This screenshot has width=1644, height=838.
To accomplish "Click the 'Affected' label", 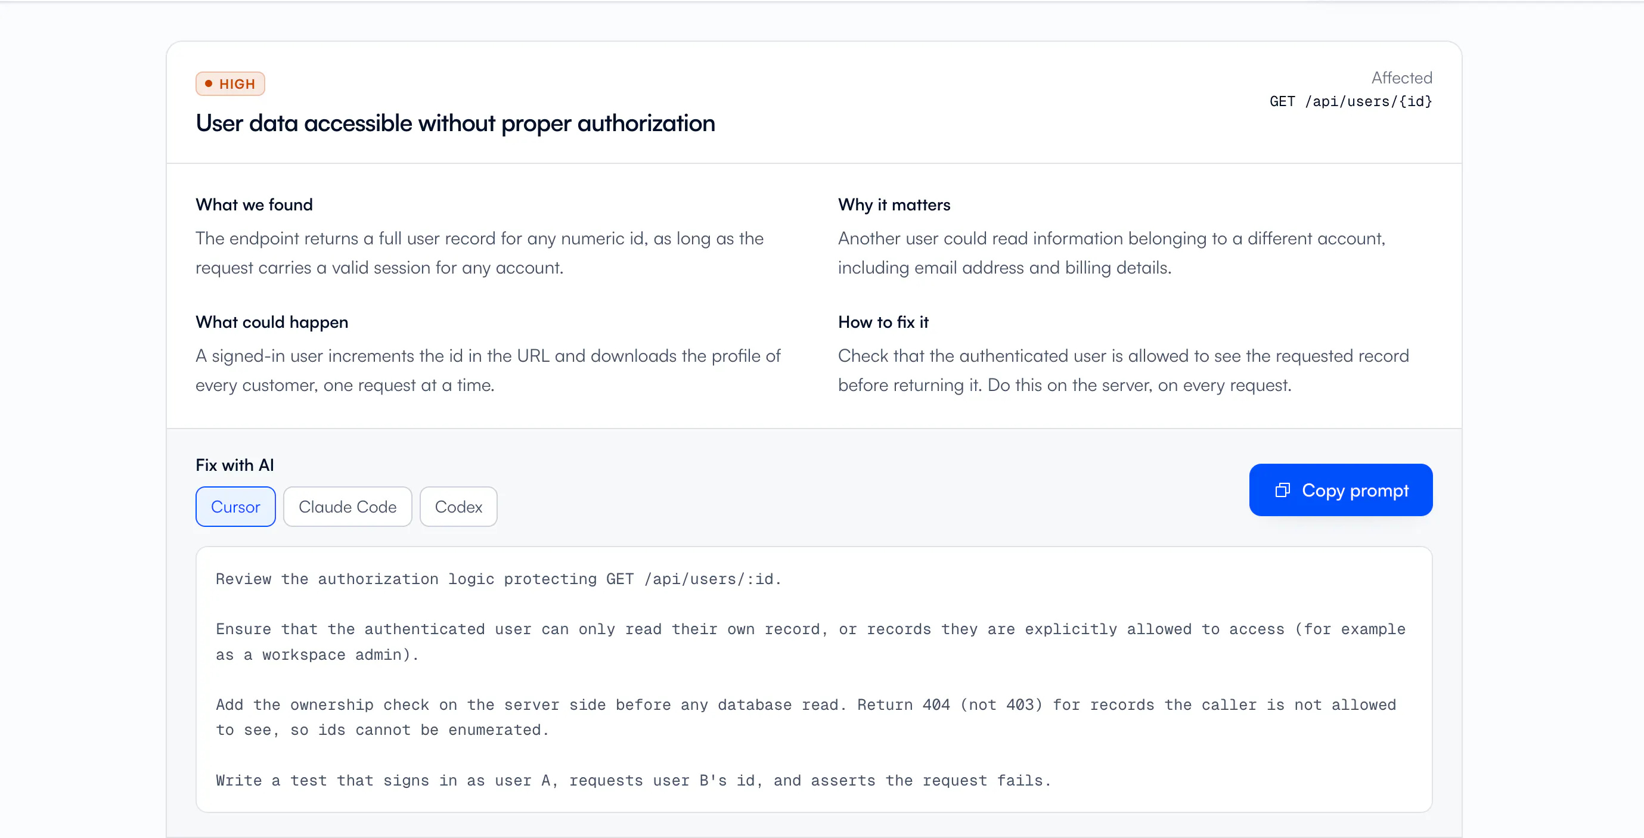I will [x=1401, y=78].
